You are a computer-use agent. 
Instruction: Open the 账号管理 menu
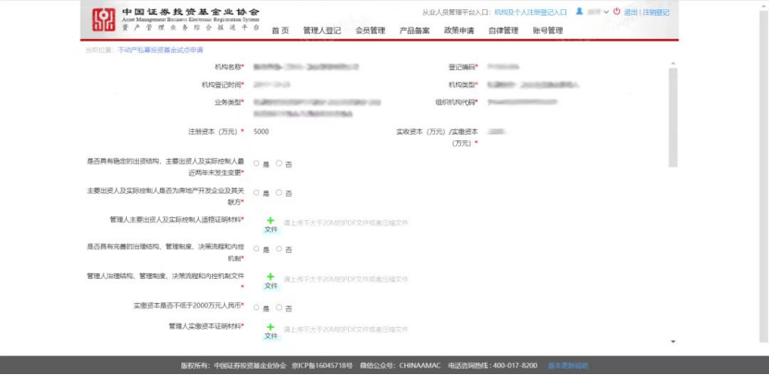(x=547, y=30)
